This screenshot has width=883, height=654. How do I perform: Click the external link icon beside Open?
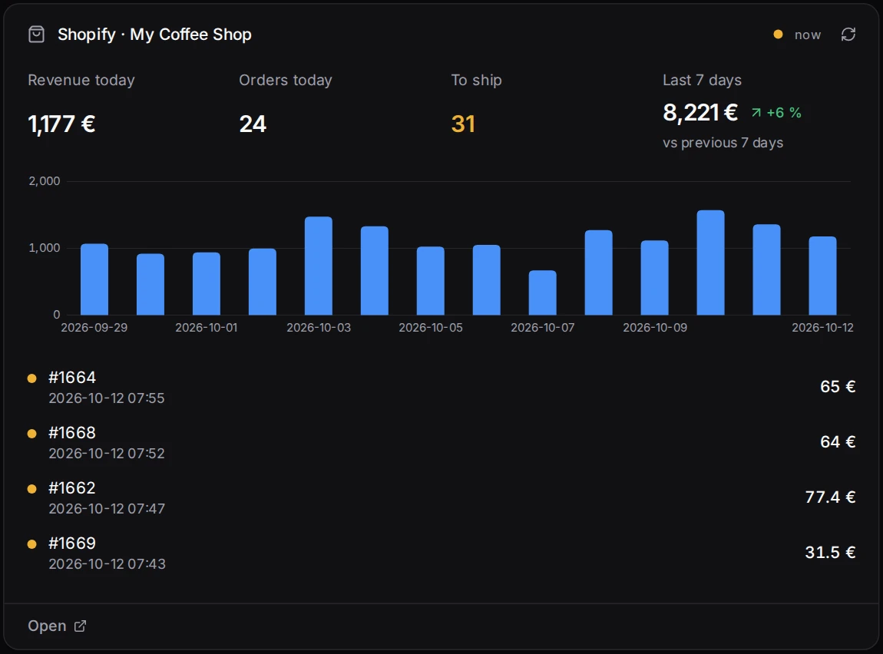pos(80,626)
